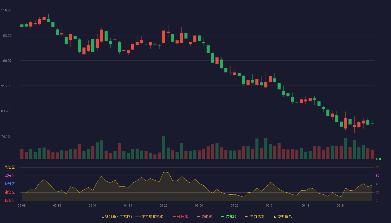Click the large red candlestick above 04-23

(164, 37)
